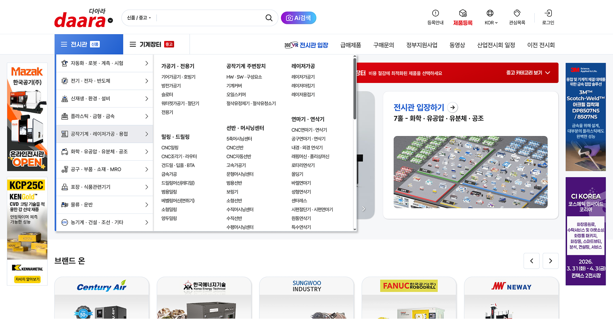This screenshot has height=319, width=613.
Task: Click into the search text field
Action: (x=210, y=18)
